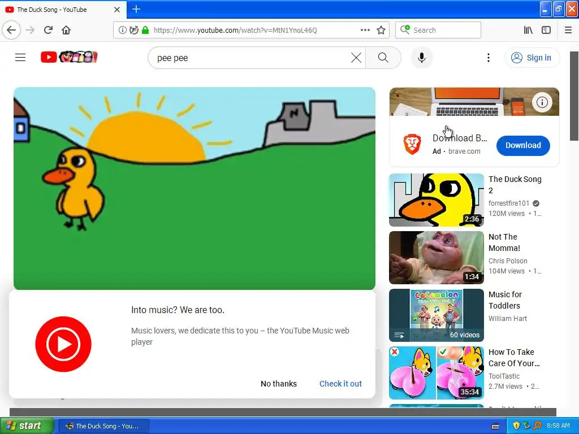Click the Firefox Search box
Viewport: 579px width, 434px height.
(x=438, y=30)
